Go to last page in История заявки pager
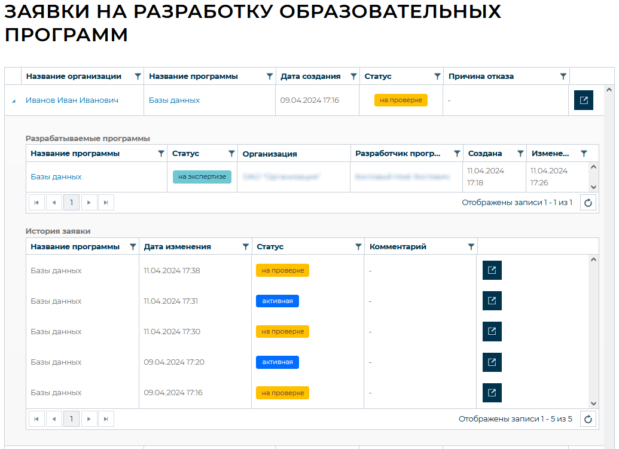The width and height of the screenshot is (619, 449). pyautogui.click(x=106, y=419)
